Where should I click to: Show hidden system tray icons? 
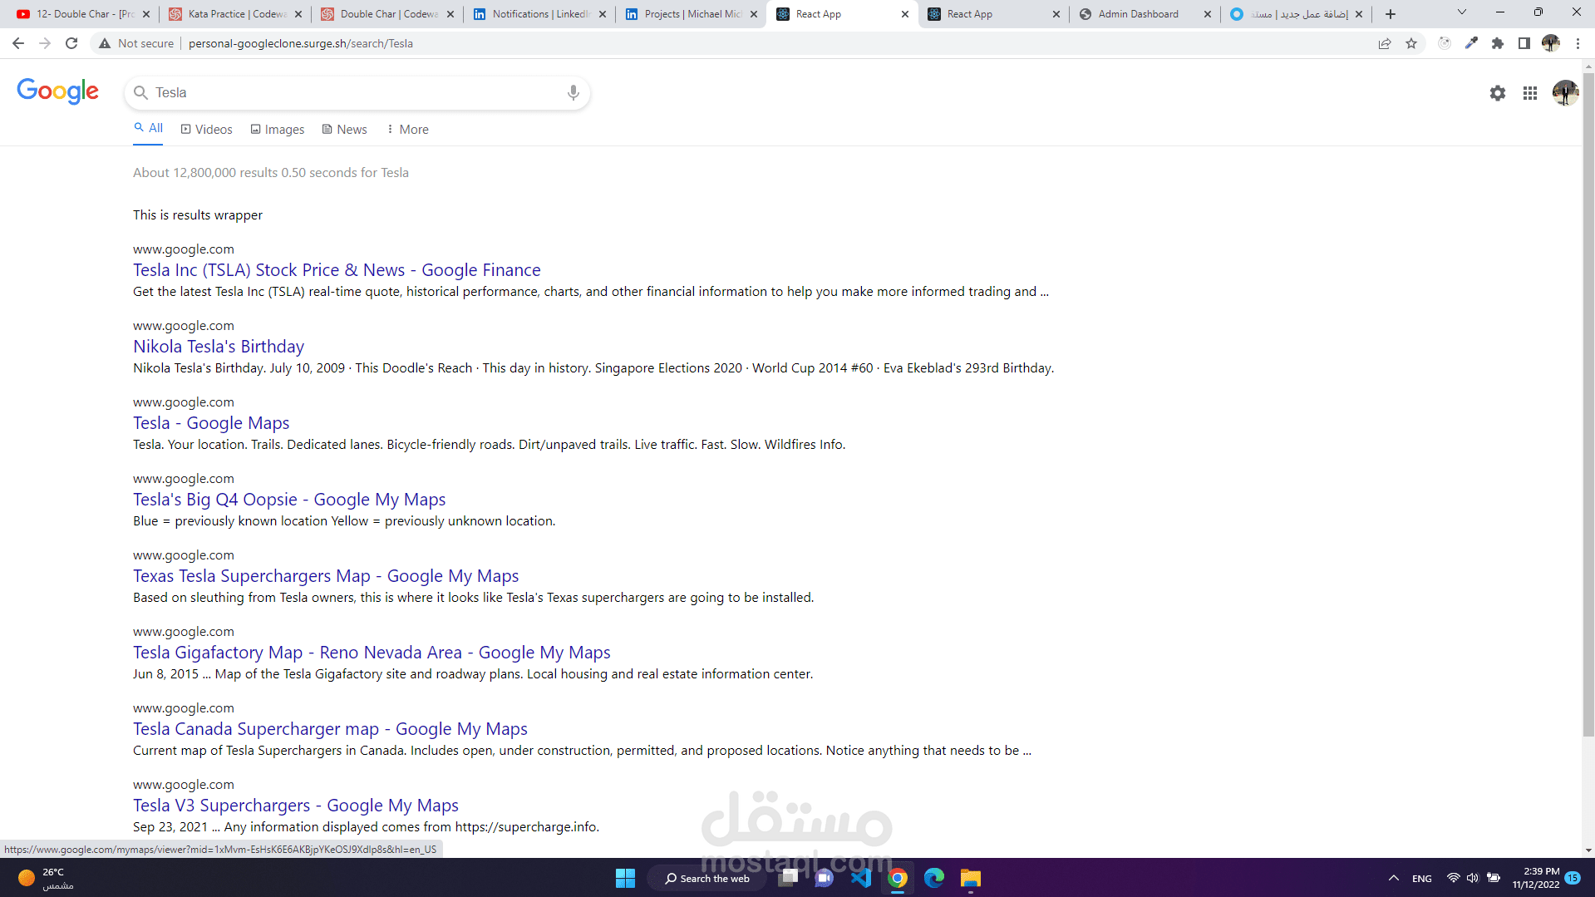(1394, 878)
